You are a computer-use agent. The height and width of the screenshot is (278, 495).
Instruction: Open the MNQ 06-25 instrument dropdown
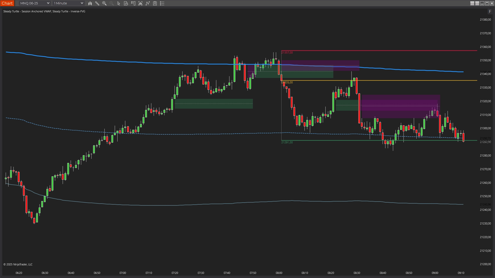(x=35, y=3)
